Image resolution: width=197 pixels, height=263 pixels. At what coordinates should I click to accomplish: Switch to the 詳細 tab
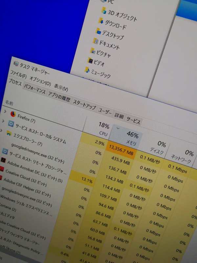[119, 116]
